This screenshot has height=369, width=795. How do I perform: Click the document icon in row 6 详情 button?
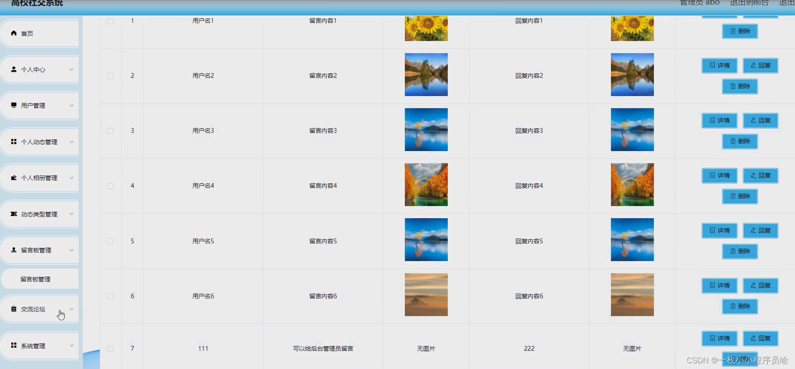pos(712,285)
